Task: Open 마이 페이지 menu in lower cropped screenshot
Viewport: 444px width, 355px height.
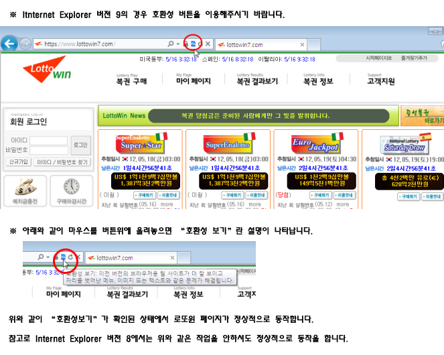Action: click(64, 294)
